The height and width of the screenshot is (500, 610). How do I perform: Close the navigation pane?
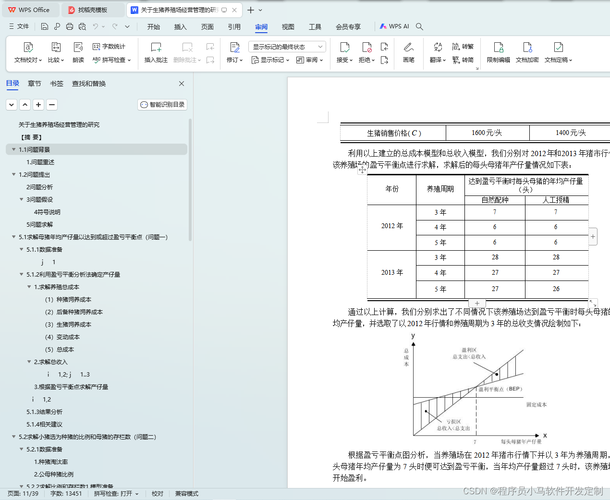coord(182,84)
